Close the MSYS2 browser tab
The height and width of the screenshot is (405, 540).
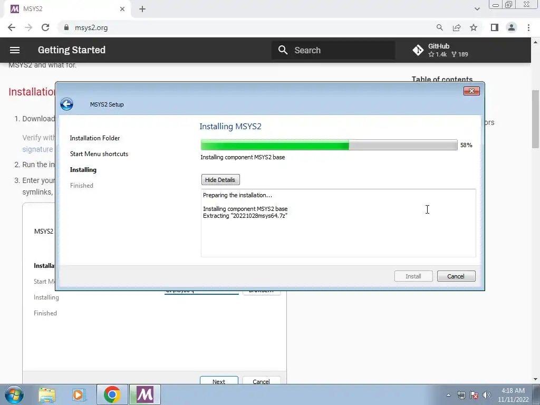[122, 9]
